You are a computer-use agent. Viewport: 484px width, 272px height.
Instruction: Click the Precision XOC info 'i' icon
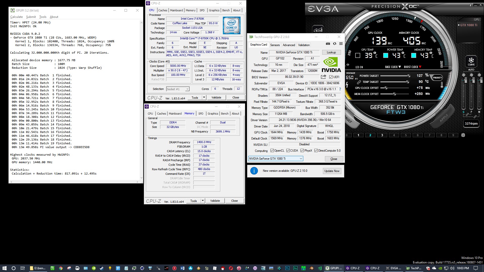point(470,5)
